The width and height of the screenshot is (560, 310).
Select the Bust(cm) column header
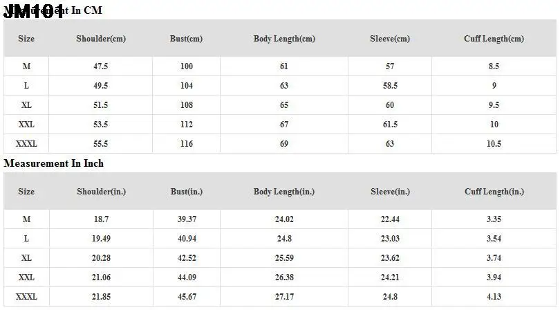186,39
